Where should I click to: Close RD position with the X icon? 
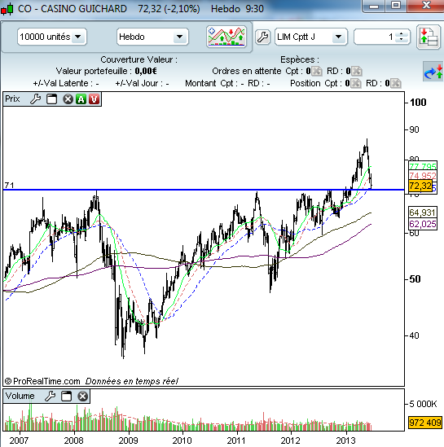coord(395,83)
